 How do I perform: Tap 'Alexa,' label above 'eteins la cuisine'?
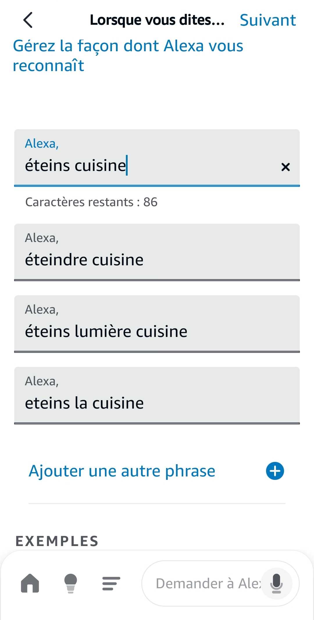click(42, 381)
